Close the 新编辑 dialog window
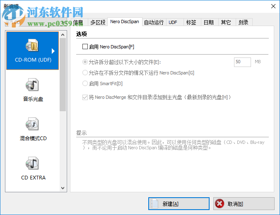 coord(273,6)
